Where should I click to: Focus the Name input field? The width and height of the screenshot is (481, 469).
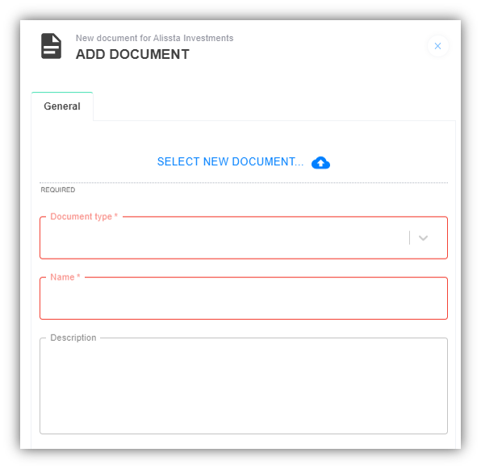coord(244,298)
